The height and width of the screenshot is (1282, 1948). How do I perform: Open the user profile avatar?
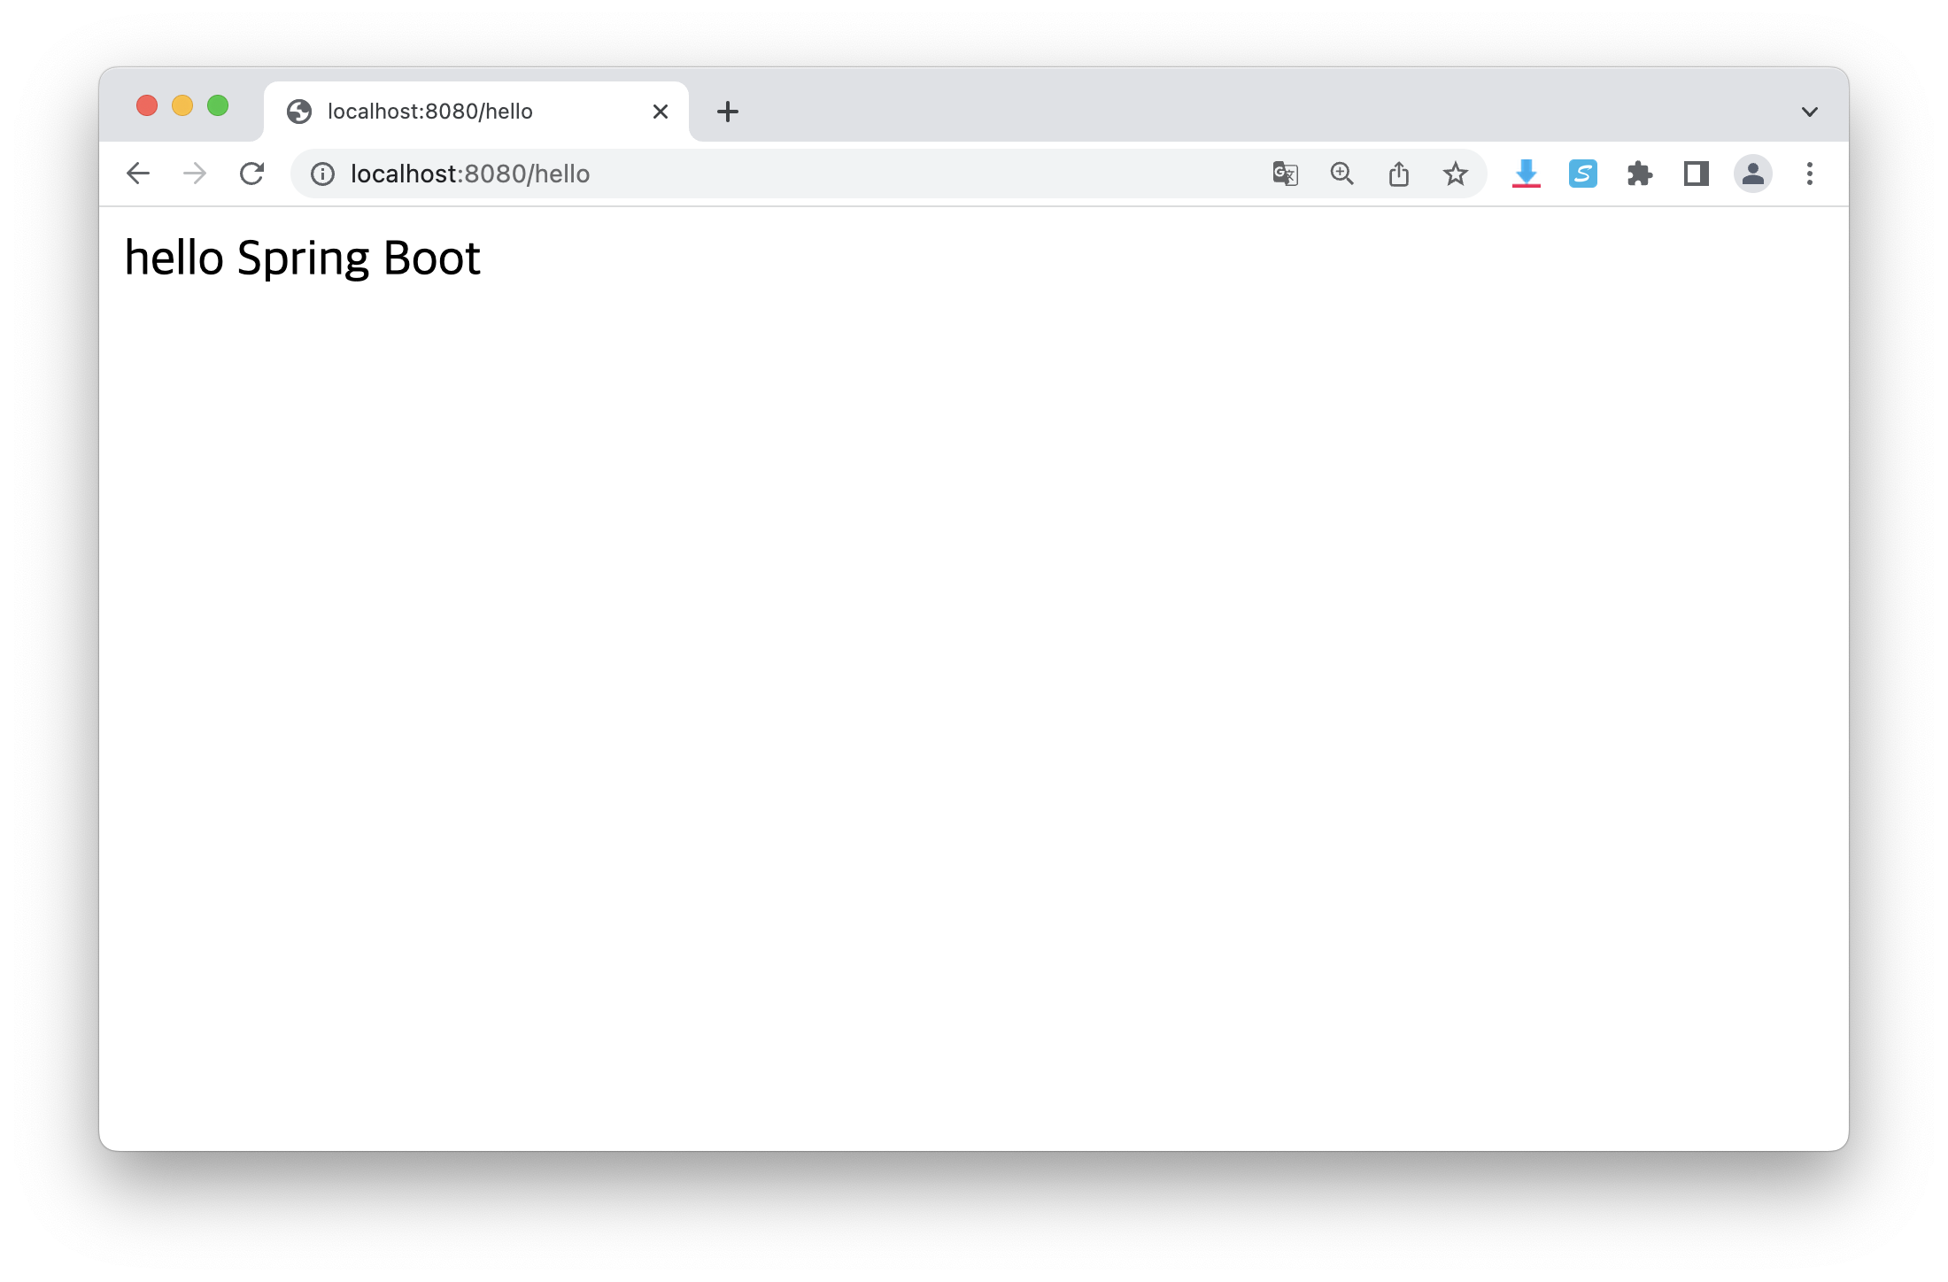[x=1752, y=174]
